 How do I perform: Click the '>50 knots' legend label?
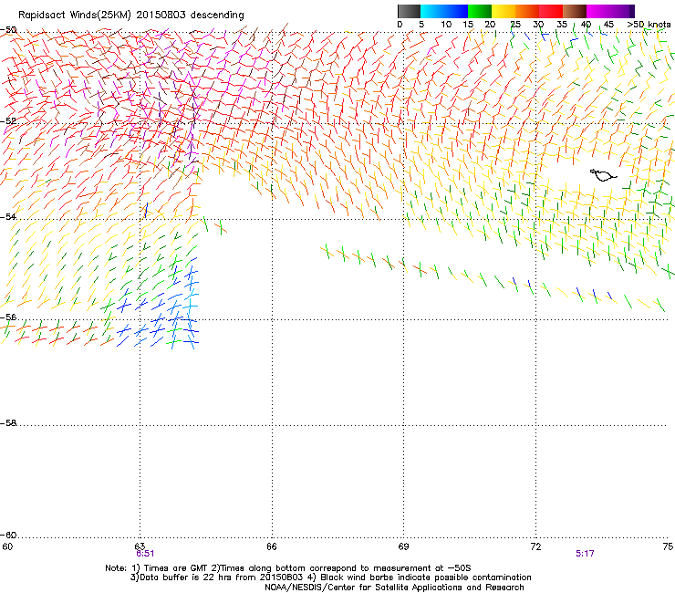click(x=649, y=24)
